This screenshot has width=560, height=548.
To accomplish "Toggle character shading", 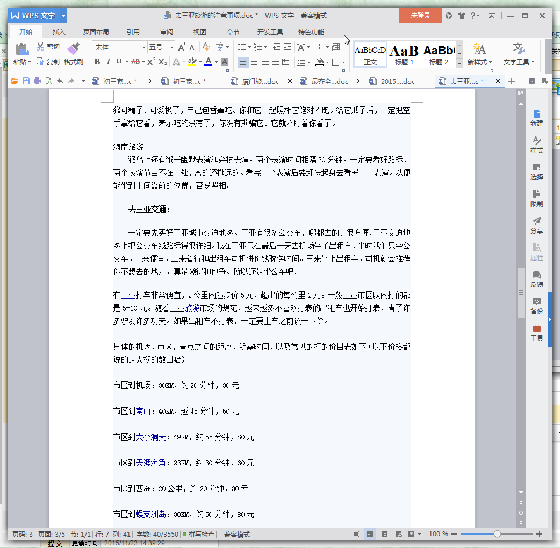I will [225, 62].
